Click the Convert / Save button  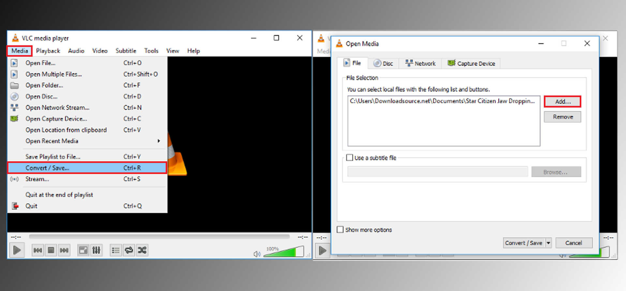coord(524,243)
